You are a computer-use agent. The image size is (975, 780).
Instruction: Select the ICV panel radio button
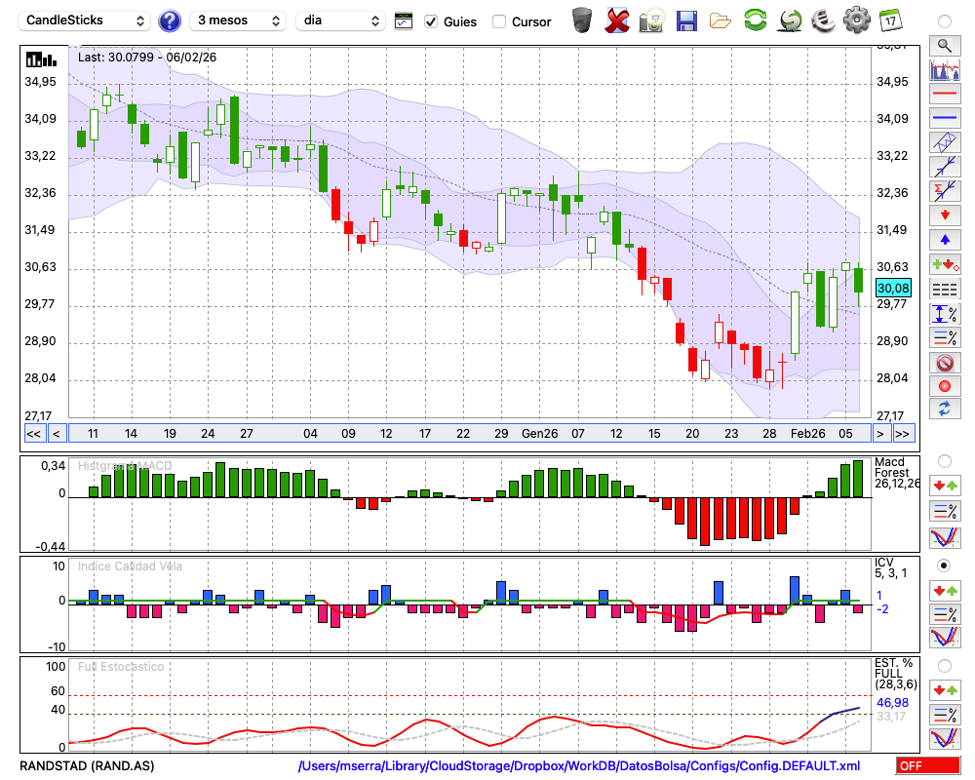(x=944, y=565)
